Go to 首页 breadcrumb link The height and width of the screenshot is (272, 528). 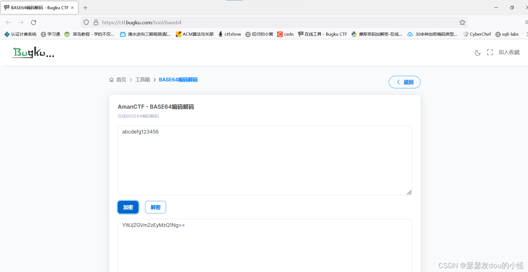click(121, 80)
